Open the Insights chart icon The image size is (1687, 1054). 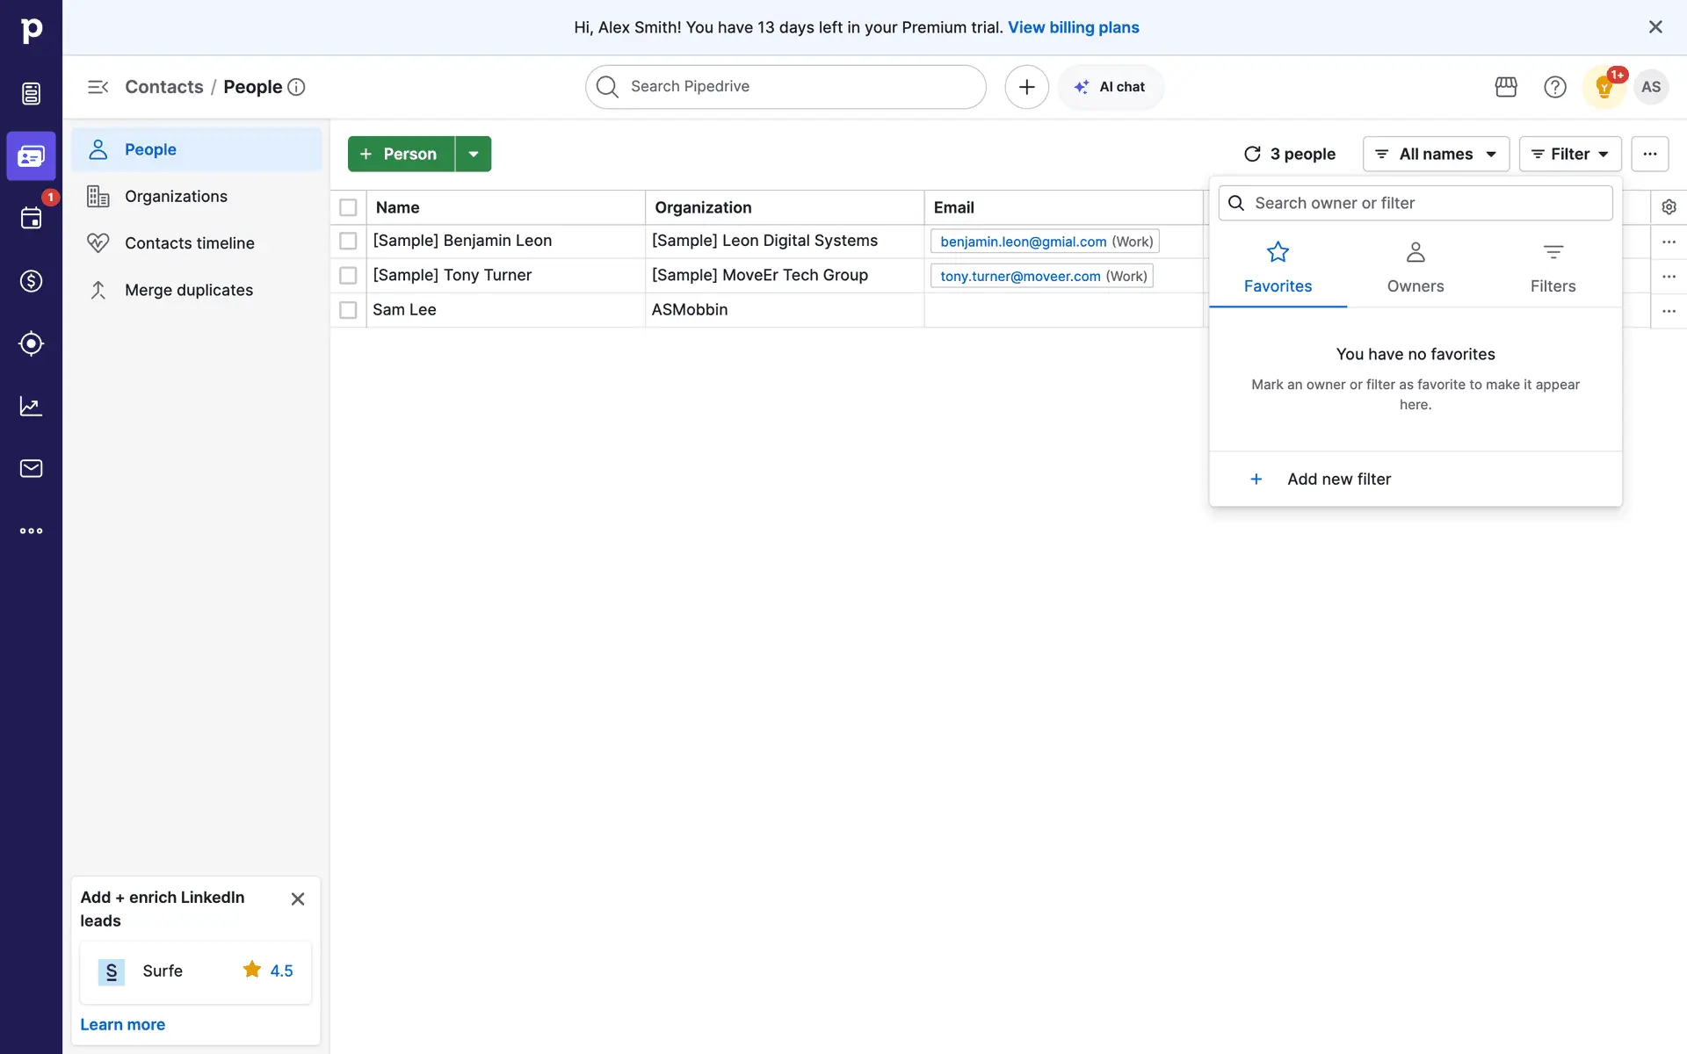coord(31,406)
